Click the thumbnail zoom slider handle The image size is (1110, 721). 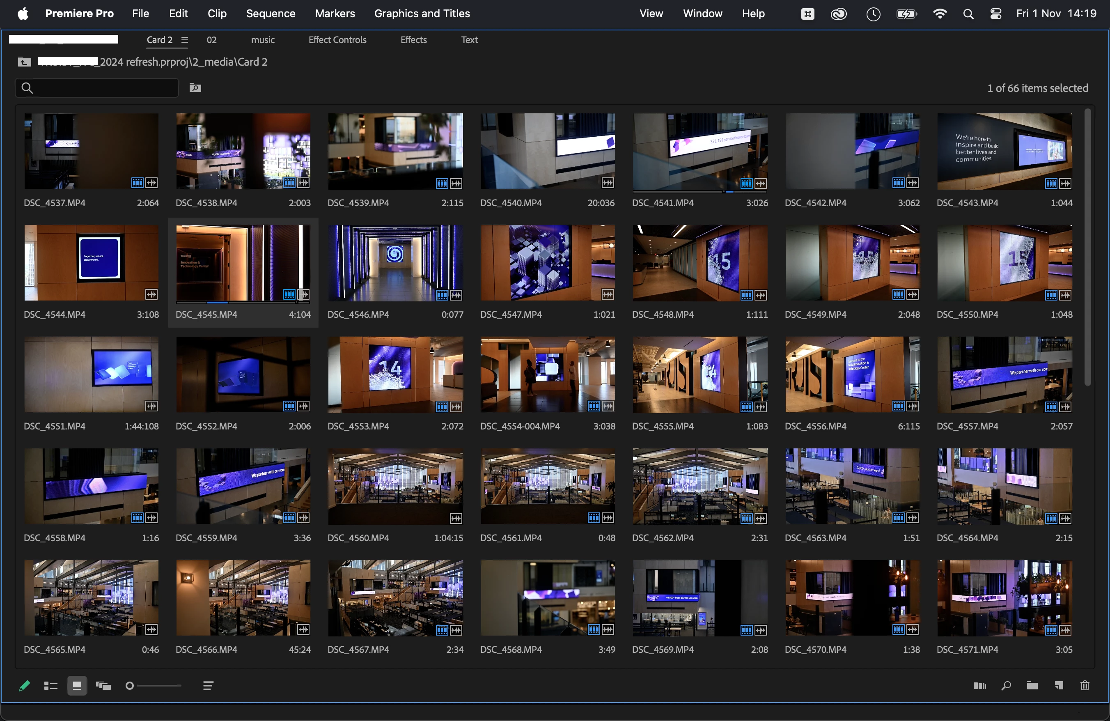click(130, 686)
